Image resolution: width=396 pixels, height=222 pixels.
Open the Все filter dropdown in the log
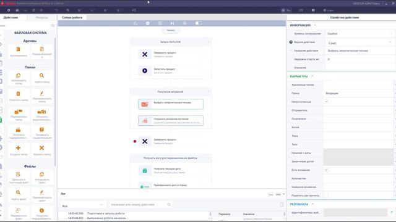pos(82,205)
